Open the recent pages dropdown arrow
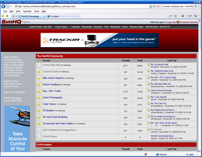The height and width of the screenshot is (157, 202). [11, 6]
